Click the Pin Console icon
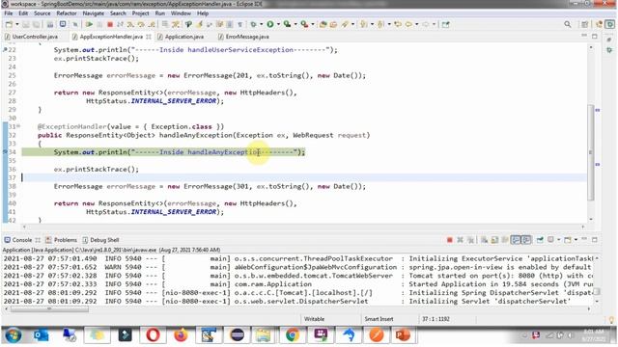Image resolution: width=618 pixels, height=347 pixels. [x=540, y=240]
